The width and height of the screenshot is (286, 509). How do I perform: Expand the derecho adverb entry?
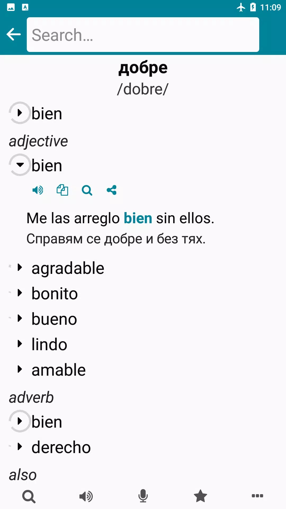click(20, 447)
